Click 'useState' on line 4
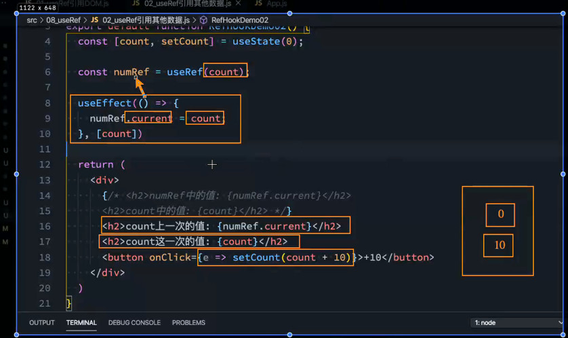Screen dimensions: 568x338 tap(256, 41)
